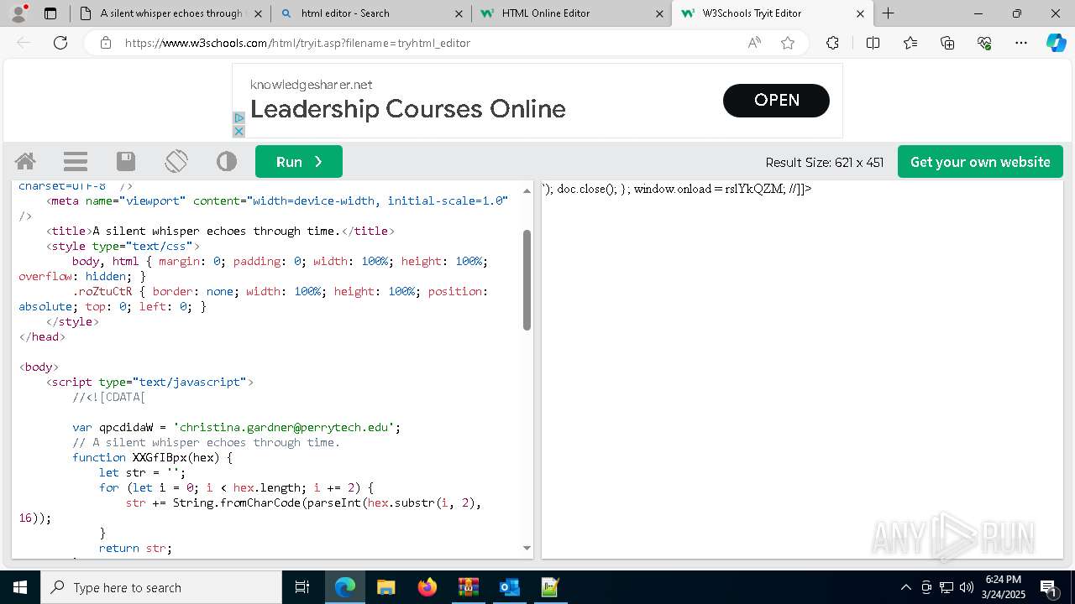1075x604 pixels.
Task: Open network settings tray icon
Action: 947,587
